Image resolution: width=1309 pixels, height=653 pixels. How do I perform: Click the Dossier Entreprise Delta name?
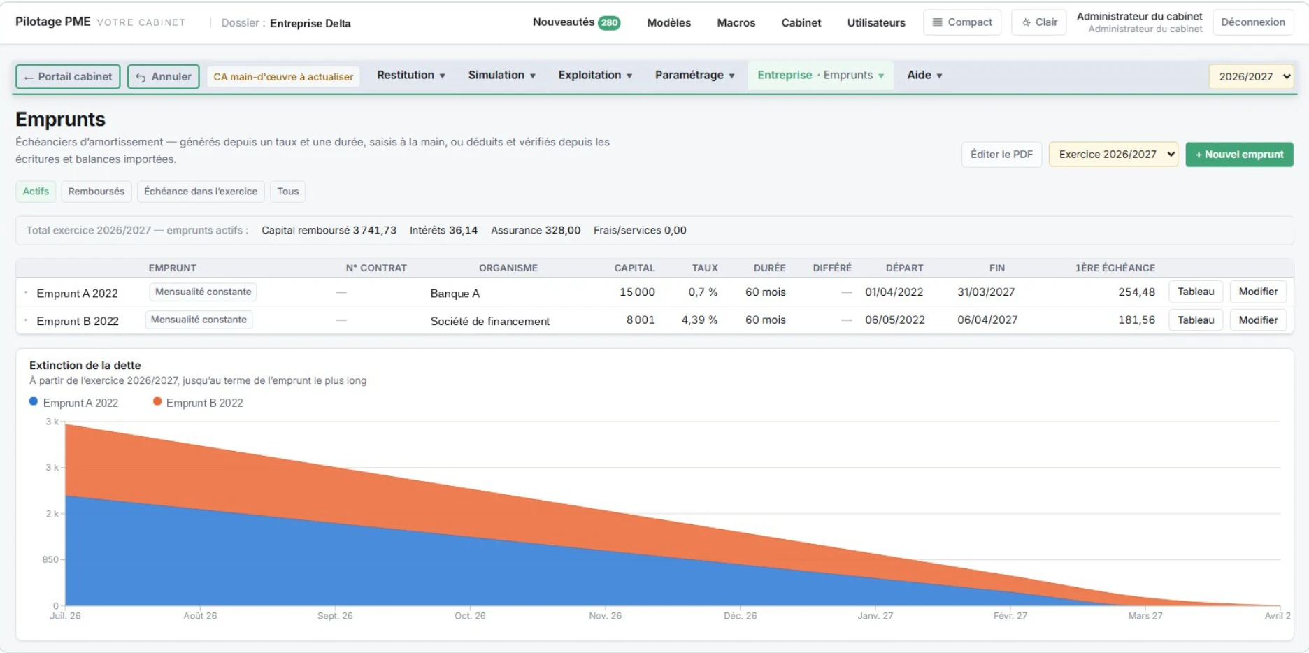[x=310, y=24]
